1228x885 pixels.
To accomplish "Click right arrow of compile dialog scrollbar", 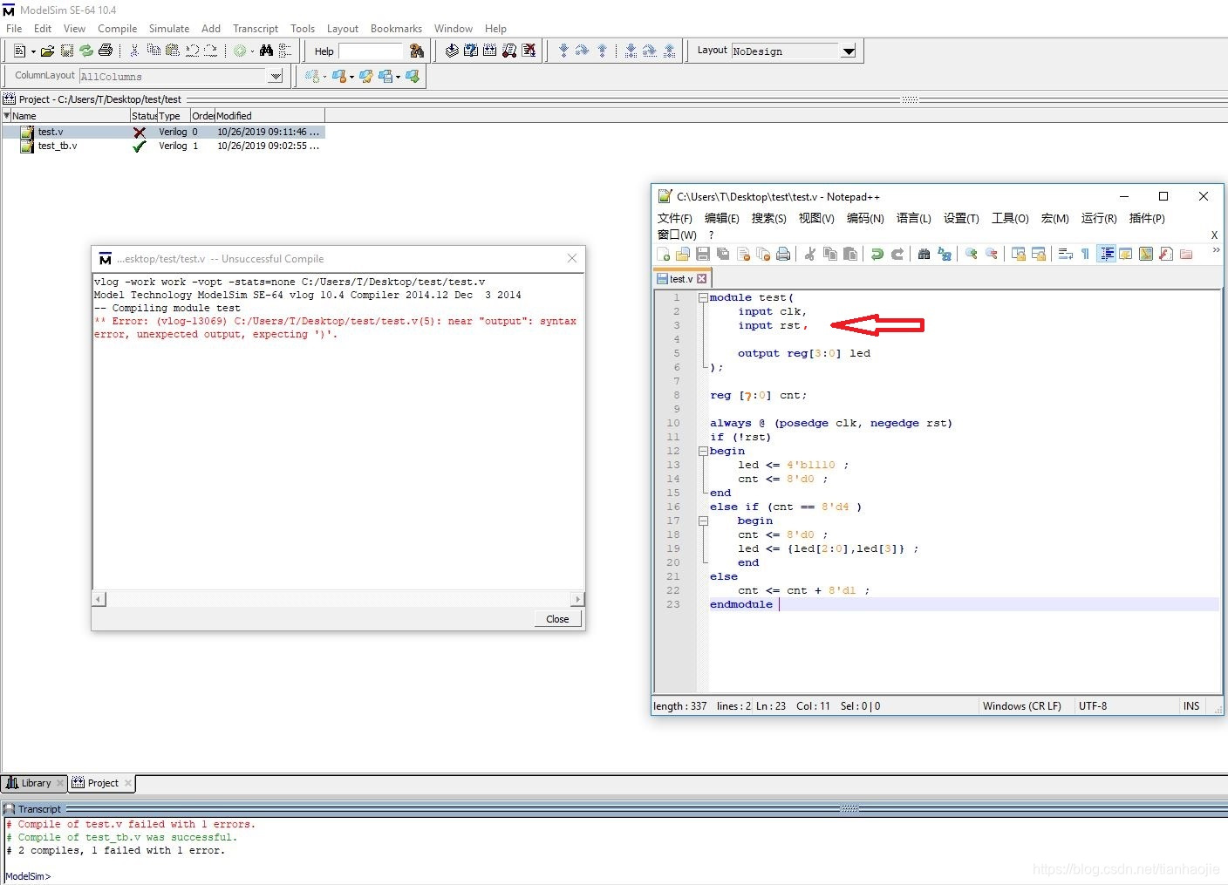I will (576, 599).
